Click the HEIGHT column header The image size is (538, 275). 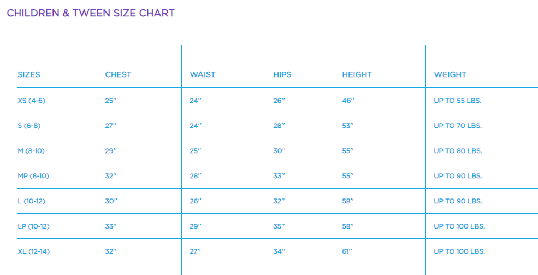click(357, 74)
